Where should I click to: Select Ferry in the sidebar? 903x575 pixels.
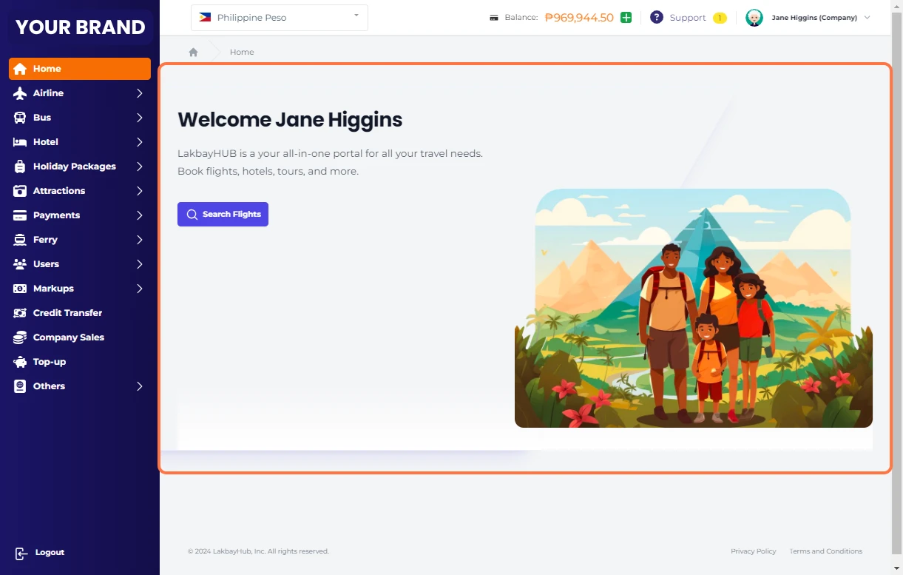tap(45, 240)
